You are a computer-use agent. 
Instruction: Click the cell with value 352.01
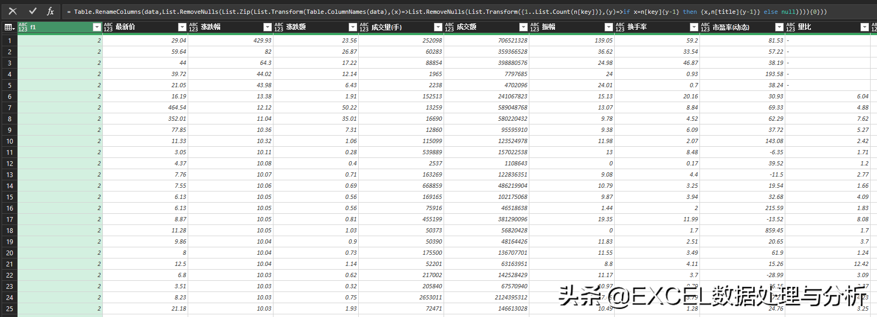145,119
